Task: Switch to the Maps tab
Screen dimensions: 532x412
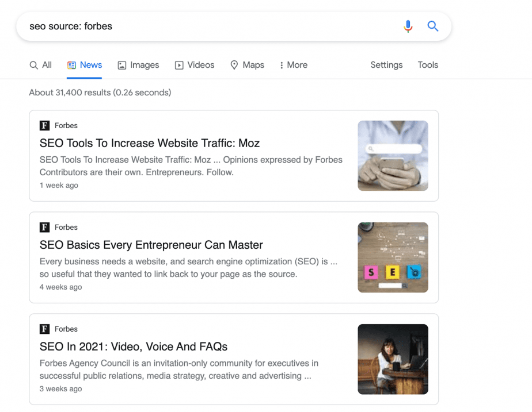Action: click(247, 65)
